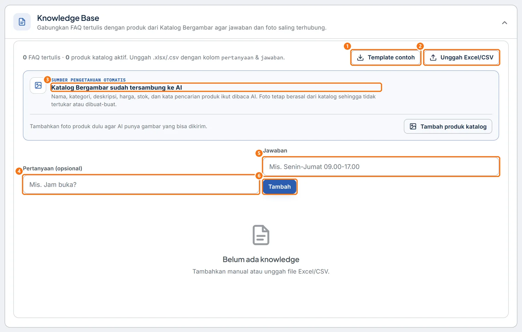Click 'Tambahkan foto produk dulu agar AI' hint text
This screenshot has width=522, height=332.
[118, 126]
